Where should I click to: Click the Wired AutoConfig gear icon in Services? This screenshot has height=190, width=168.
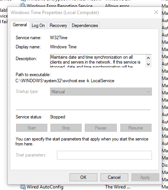[23, 187]
